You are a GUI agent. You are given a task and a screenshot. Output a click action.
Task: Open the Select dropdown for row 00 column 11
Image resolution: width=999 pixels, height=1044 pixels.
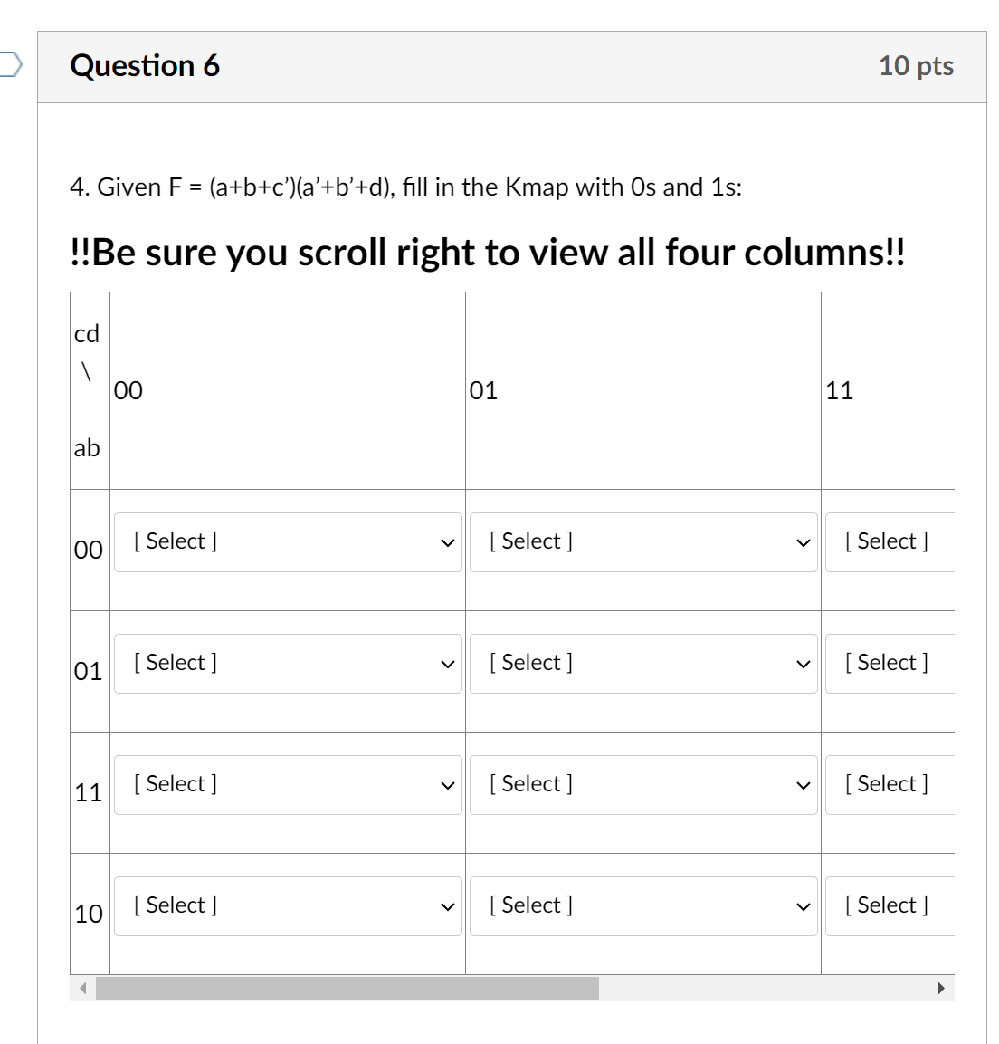pyautogui.click(x=888, y=541)
